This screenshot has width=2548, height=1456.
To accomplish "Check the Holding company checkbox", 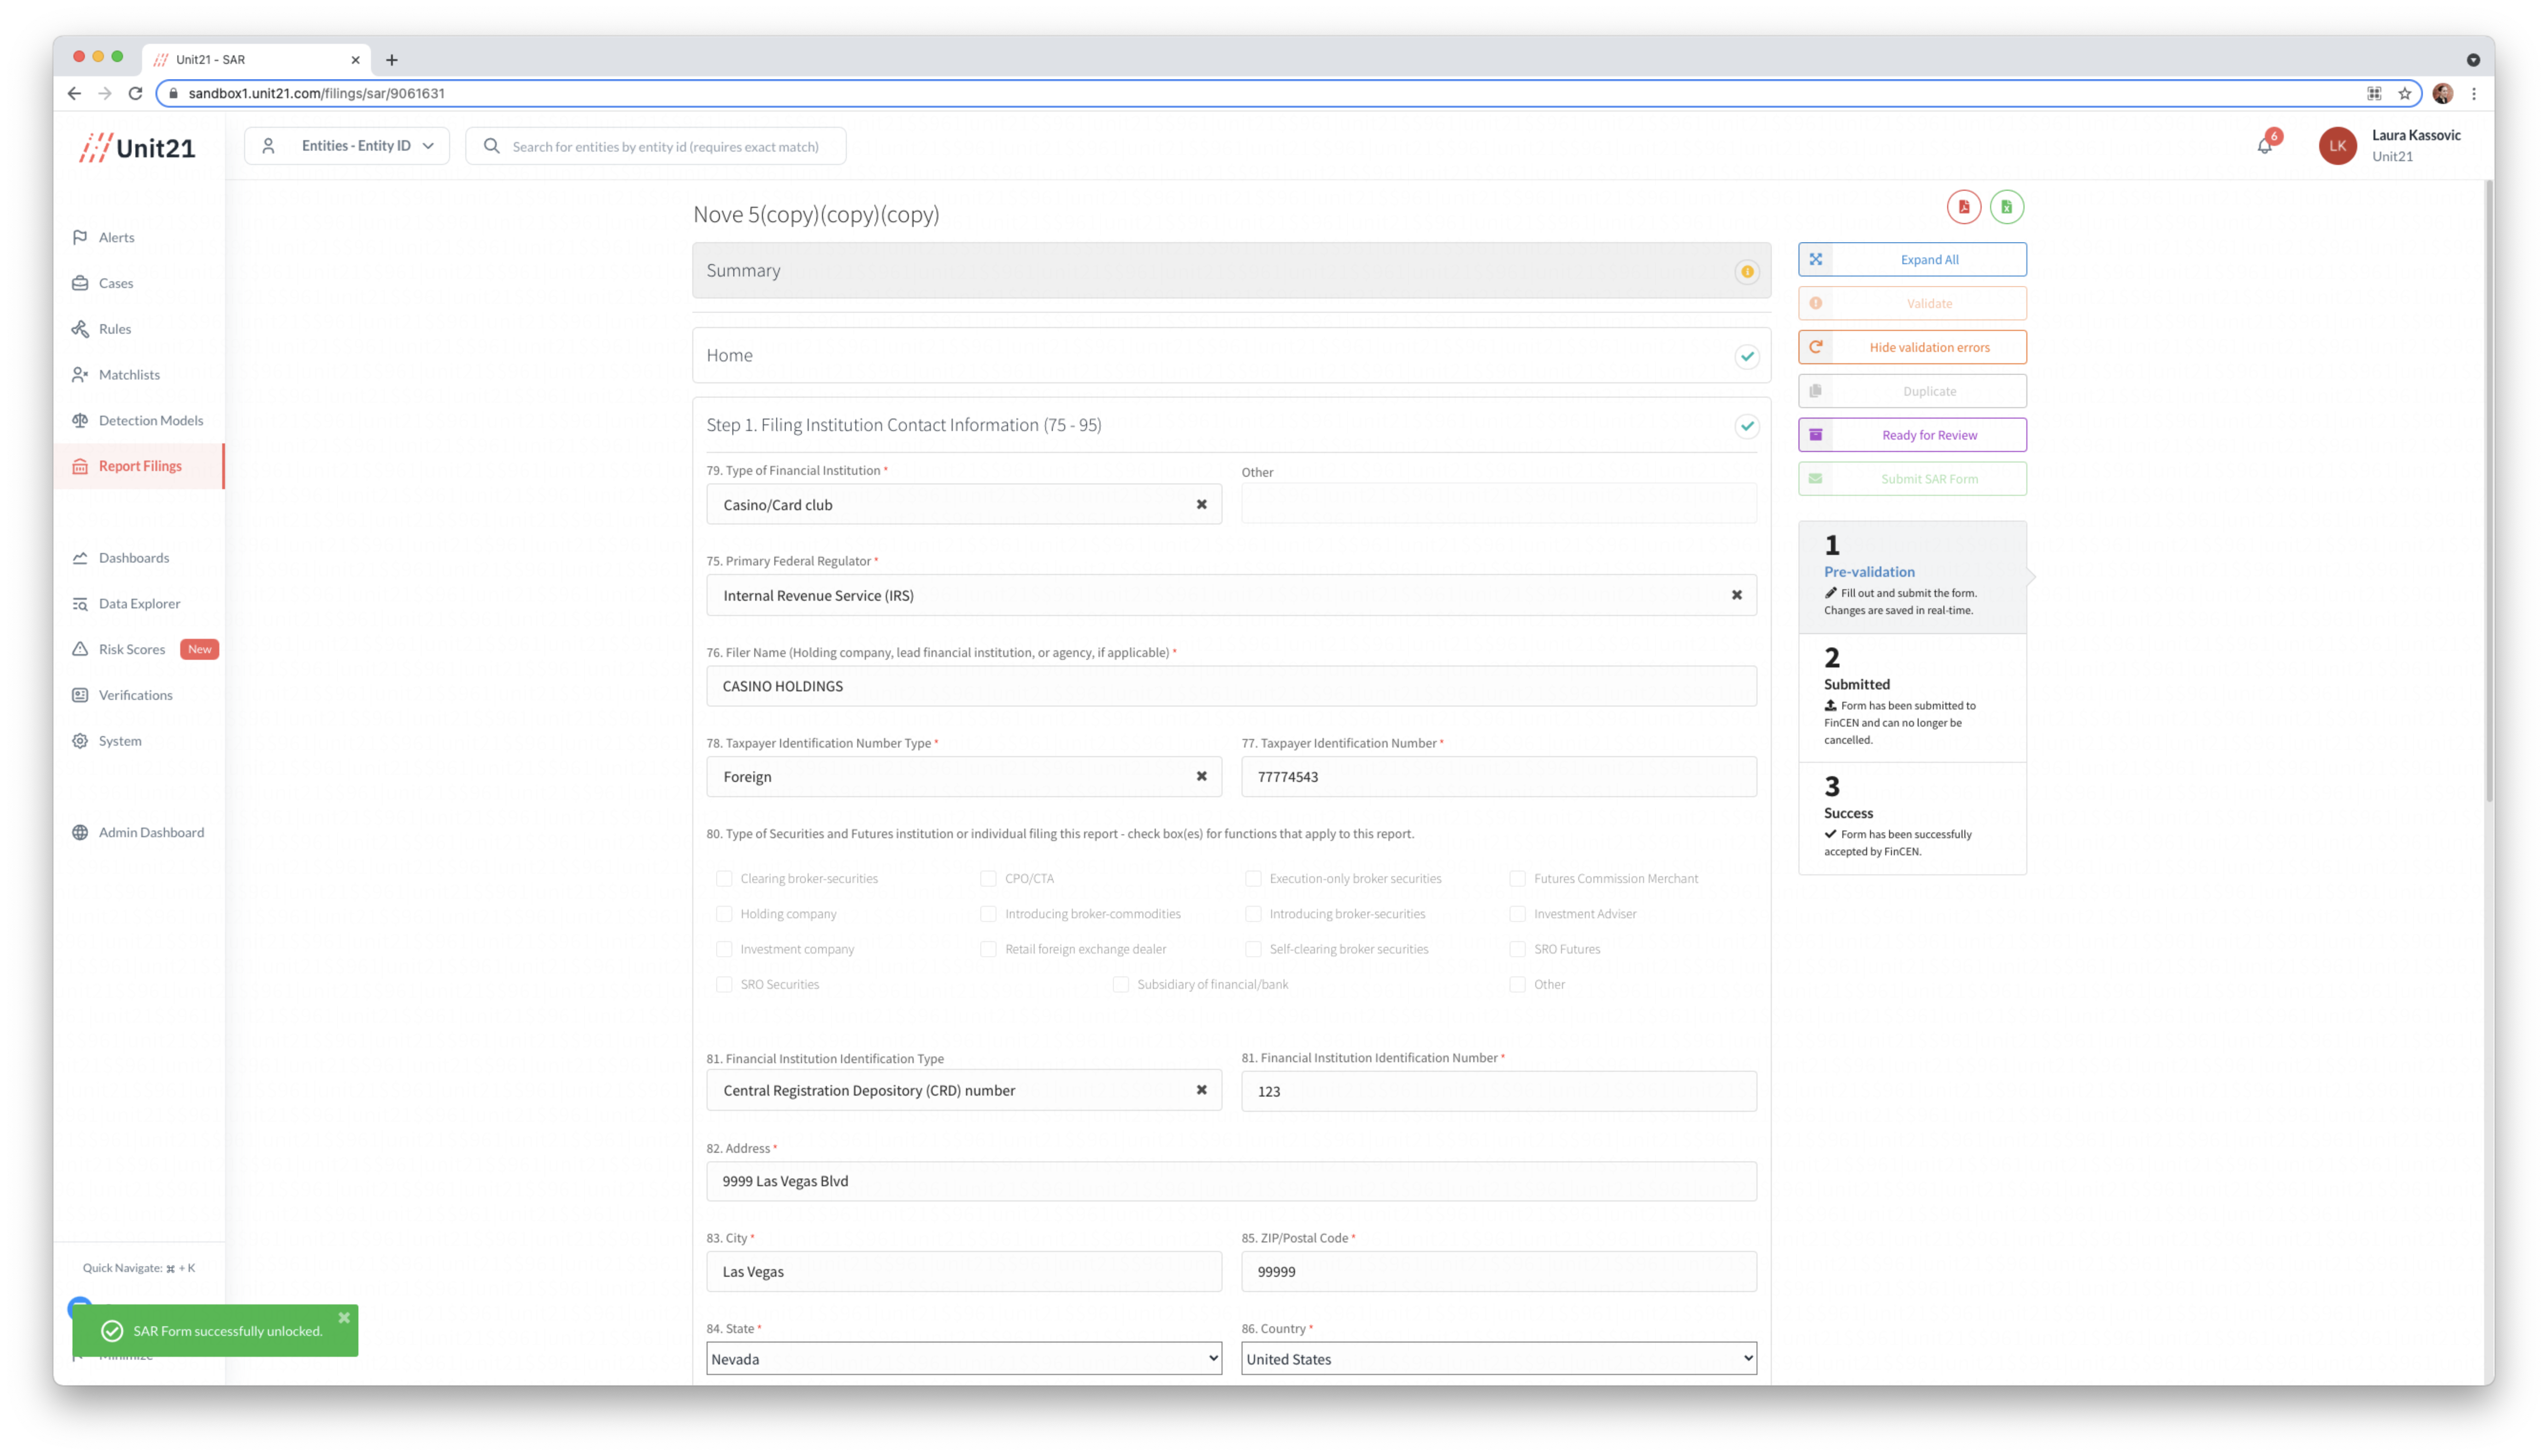I will [724, 914].
